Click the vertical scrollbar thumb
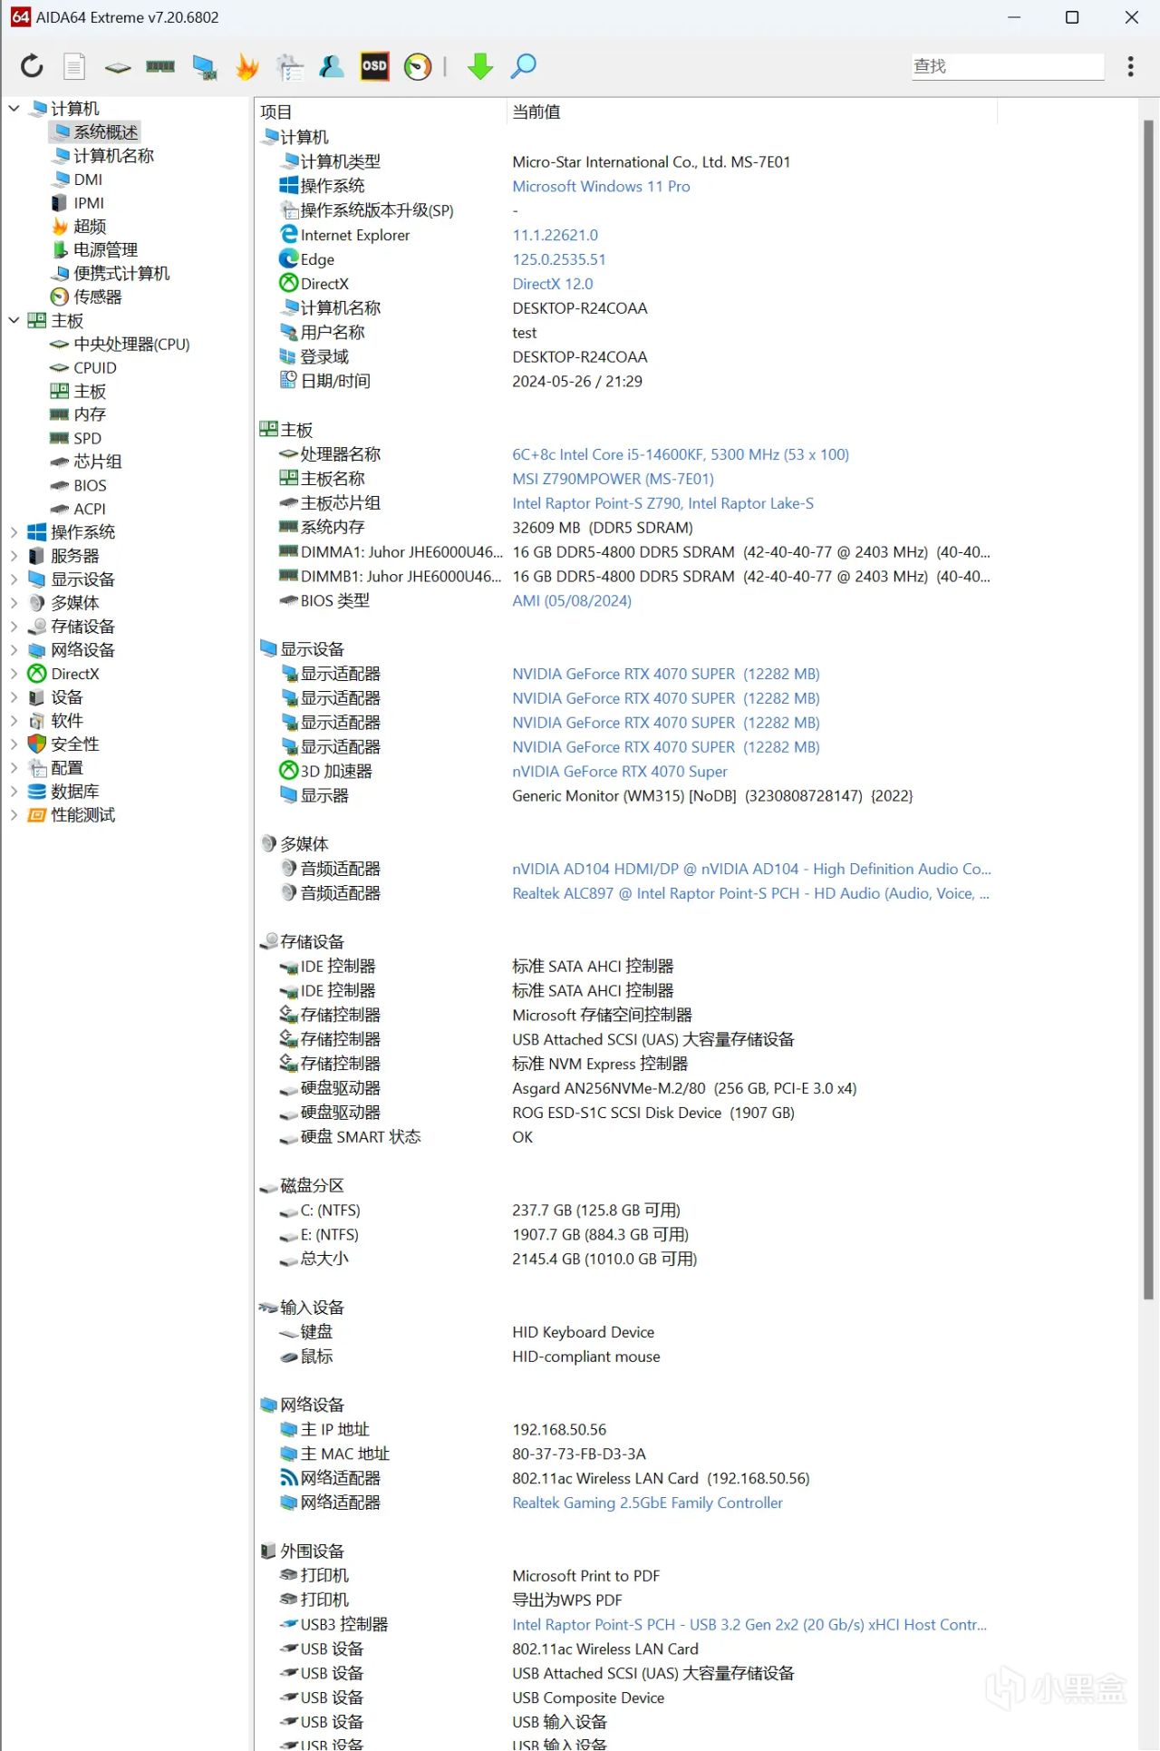The height and width of the screenshot is (1751, 1160). pos(1148,709)
